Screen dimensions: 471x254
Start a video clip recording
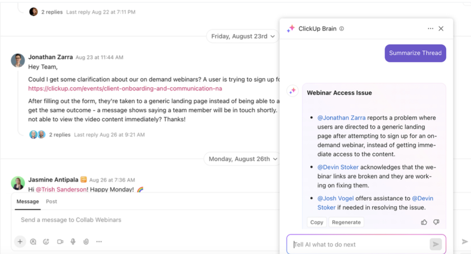pos(60,242)
